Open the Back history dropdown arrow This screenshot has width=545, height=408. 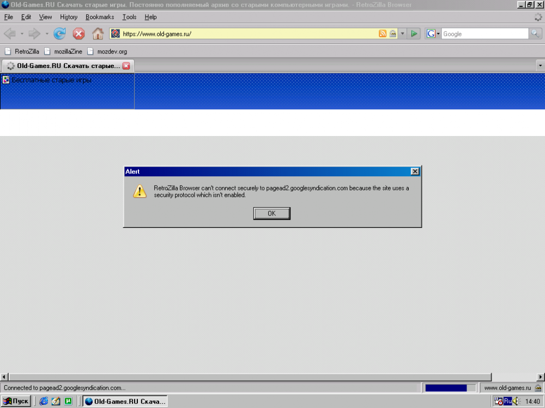click(22, 34)
